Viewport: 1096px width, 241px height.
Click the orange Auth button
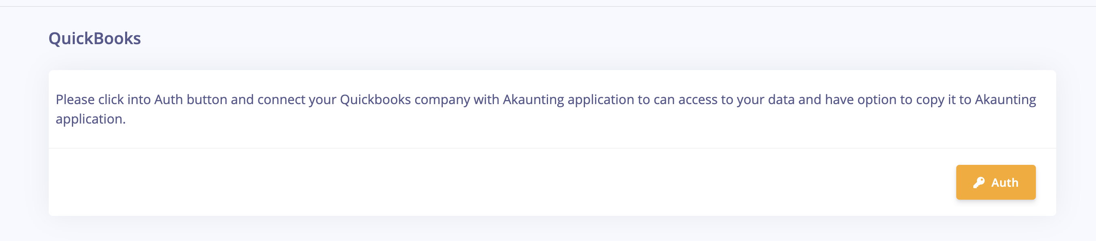tap(996, 182)
